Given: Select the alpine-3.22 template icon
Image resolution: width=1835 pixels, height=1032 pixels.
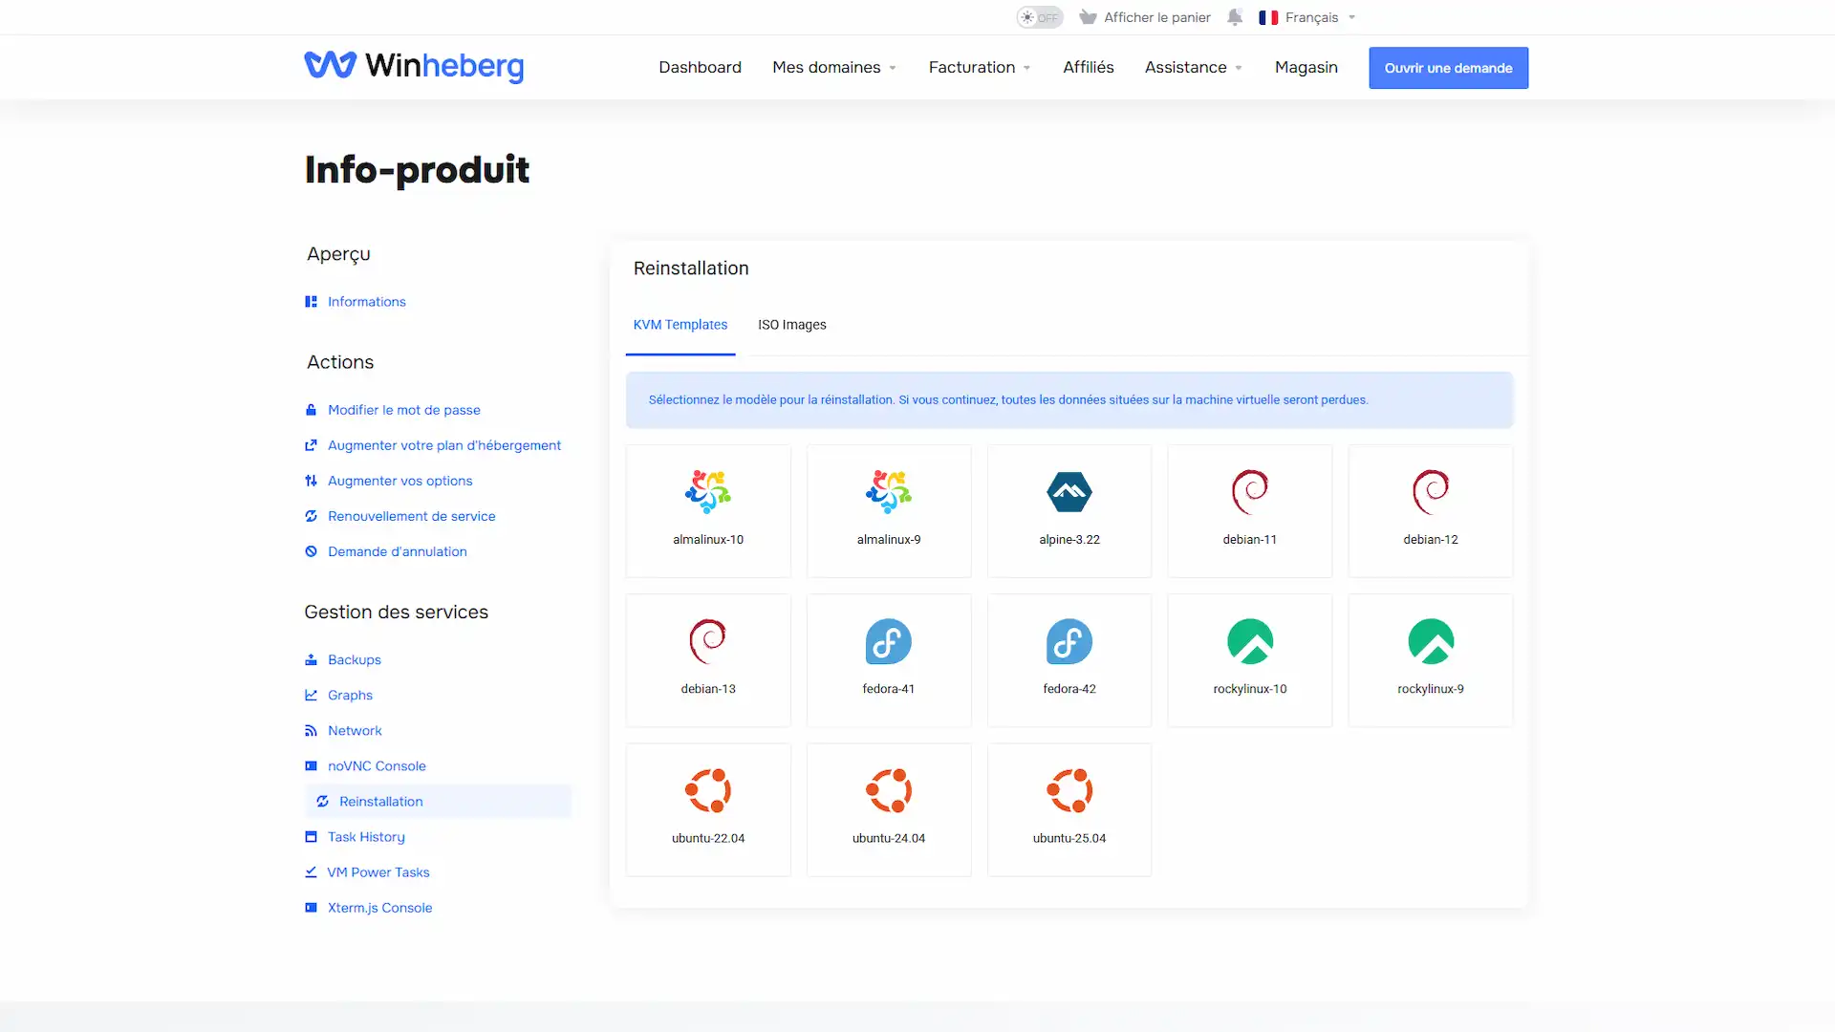Looking at the screenshot, I should [1069, 492].
